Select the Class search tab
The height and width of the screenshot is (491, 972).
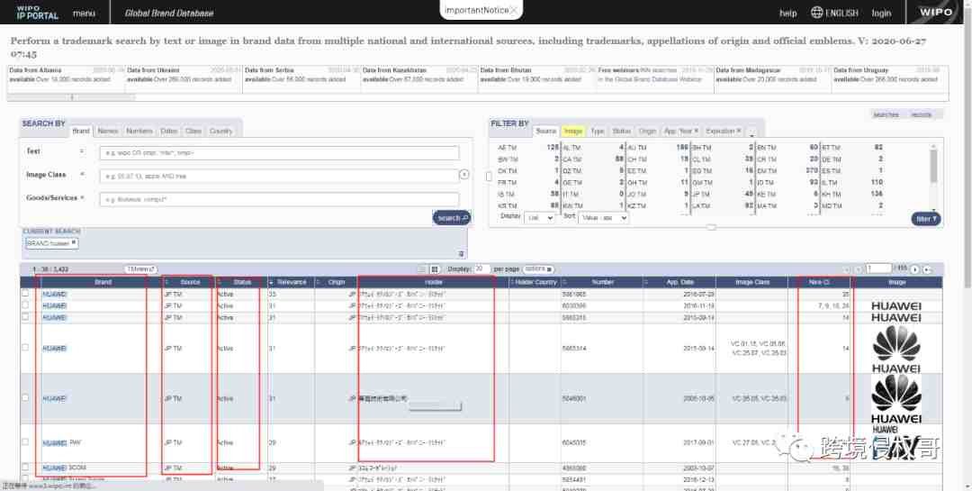(193, 131)
